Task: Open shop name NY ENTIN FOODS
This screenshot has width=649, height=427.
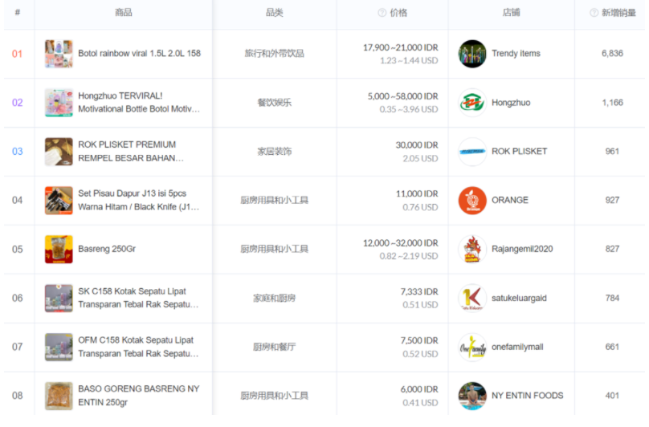Action: pyautogui.click(x=527, y=396)
